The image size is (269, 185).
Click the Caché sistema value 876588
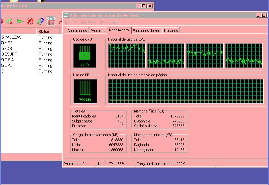pos(178,126)
